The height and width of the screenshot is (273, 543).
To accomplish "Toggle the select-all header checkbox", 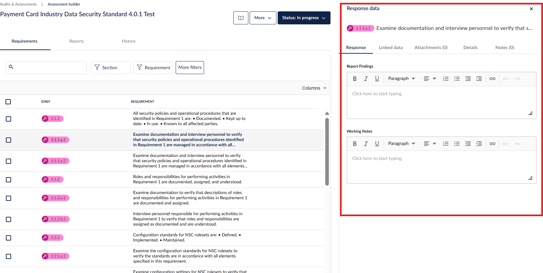I will pos(8,102).
